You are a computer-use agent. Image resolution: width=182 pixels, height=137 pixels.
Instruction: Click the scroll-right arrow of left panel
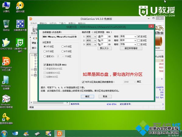67,103
